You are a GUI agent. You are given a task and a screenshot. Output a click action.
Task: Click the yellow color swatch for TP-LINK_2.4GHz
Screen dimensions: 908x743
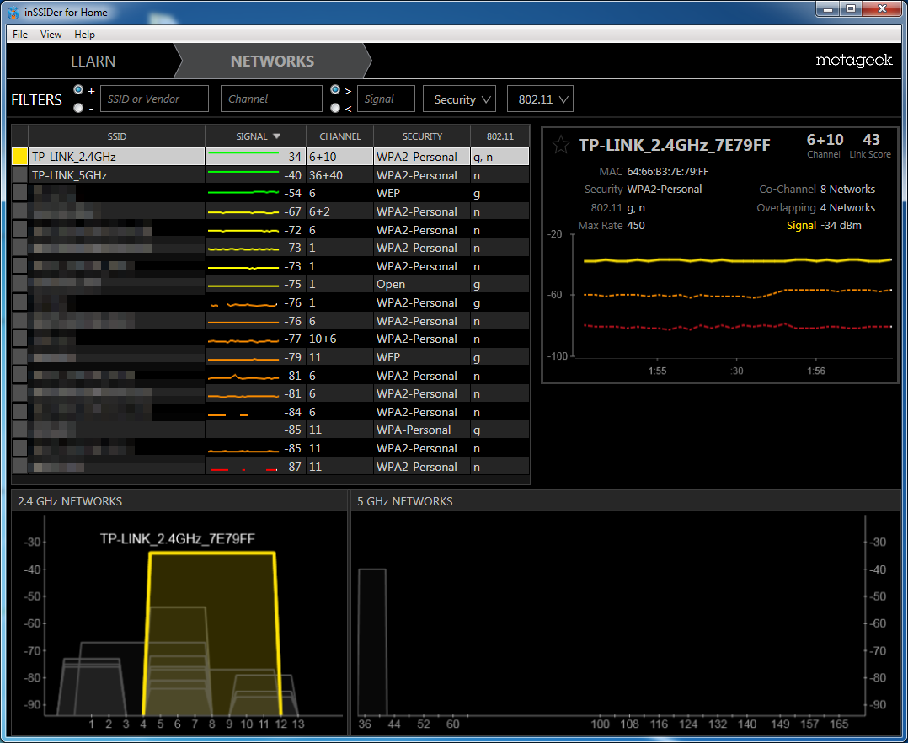[x=19, y=157]
